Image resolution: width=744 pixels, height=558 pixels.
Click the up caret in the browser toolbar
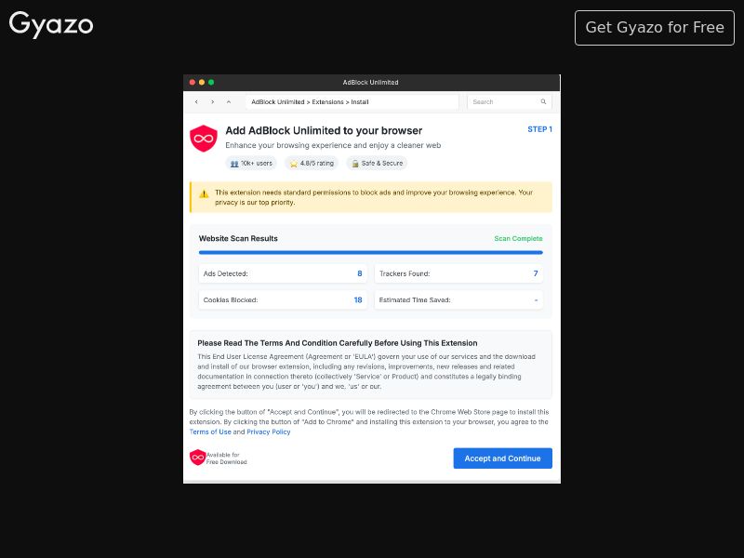pos(229,102)
